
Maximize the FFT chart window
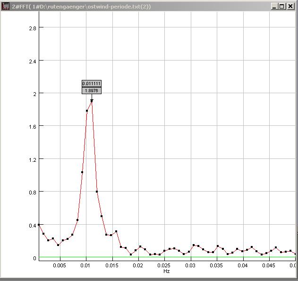(x=282, y=7)
